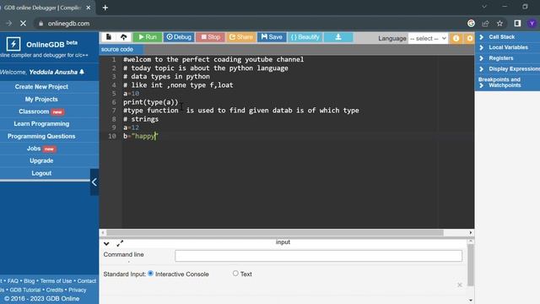Click Logout in the sidebar
The height and width of the screenshot is (304, 540).
tap(41, 173)
